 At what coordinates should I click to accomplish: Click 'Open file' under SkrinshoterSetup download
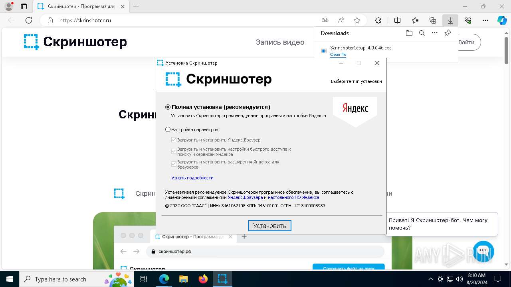coord(338,55)
